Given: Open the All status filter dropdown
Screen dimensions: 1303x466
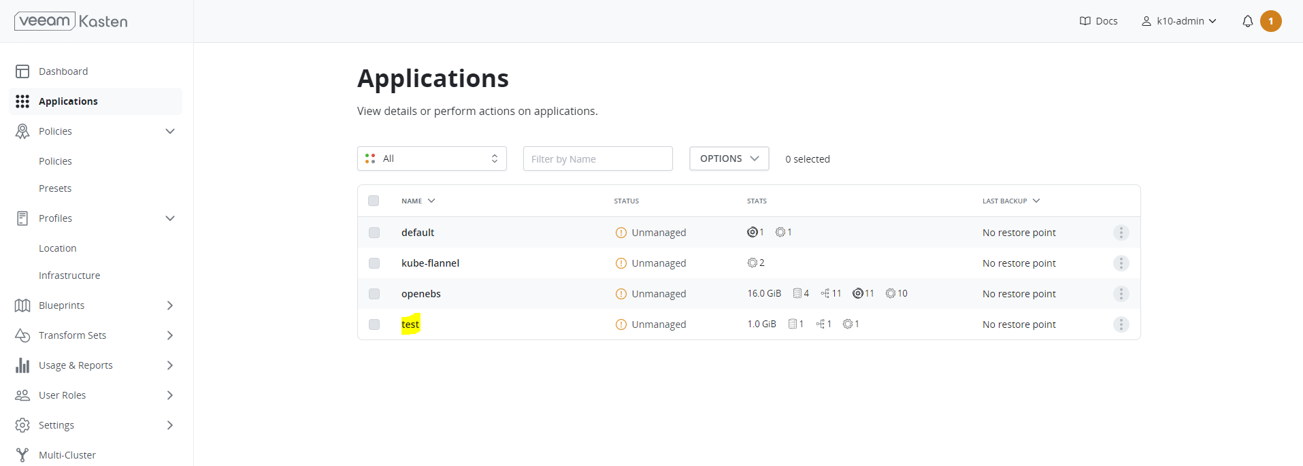Looking at the screenshot, I should click(431, 159).
